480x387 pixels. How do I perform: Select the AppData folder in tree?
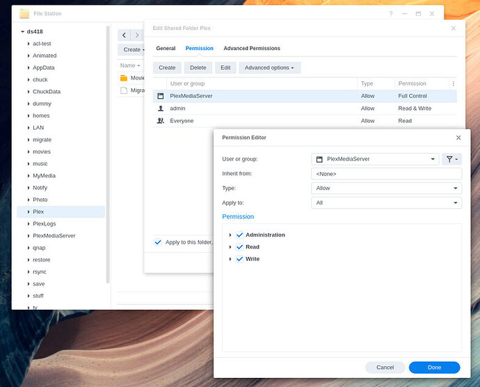pyautogui.click(x=43, y=68)
